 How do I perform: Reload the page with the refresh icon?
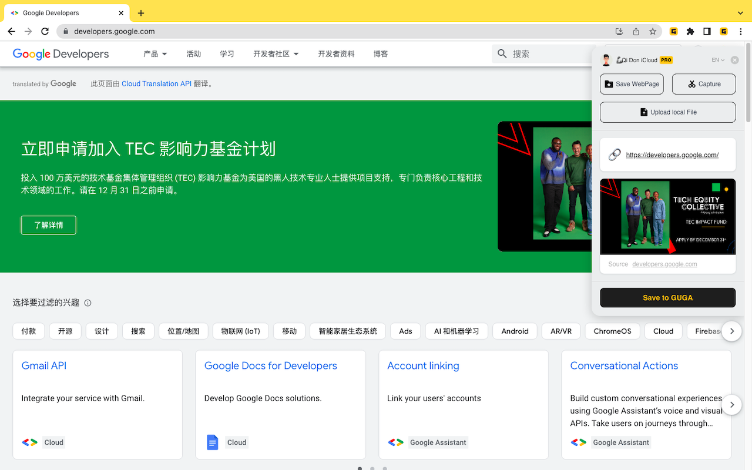coord(45,31)
